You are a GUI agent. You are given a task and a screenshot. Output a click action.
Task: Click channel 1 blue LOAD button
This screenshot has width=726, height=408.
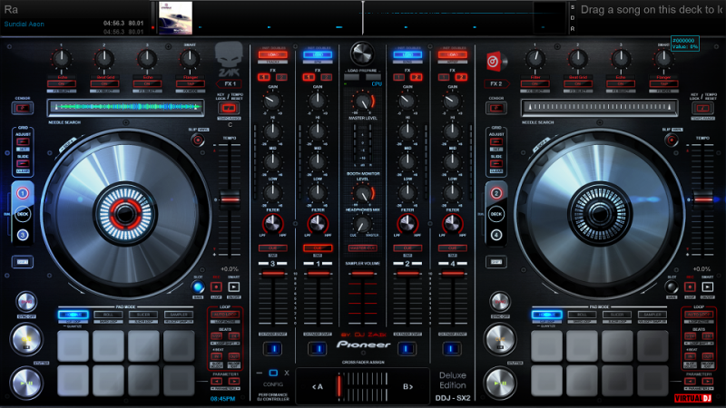317,54
